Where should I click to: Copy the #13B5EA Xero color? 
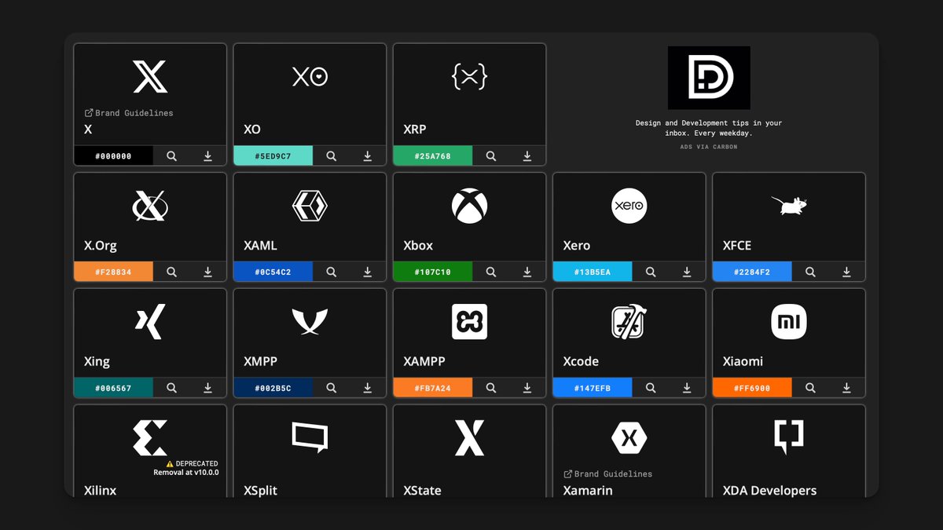593,272
